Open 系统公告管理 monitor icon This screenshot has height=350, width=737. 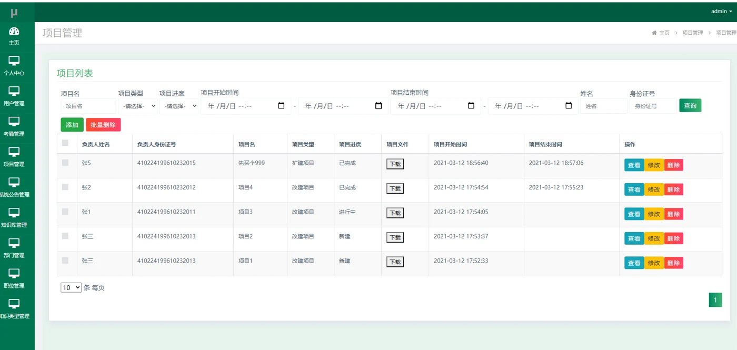coord(14,183)
